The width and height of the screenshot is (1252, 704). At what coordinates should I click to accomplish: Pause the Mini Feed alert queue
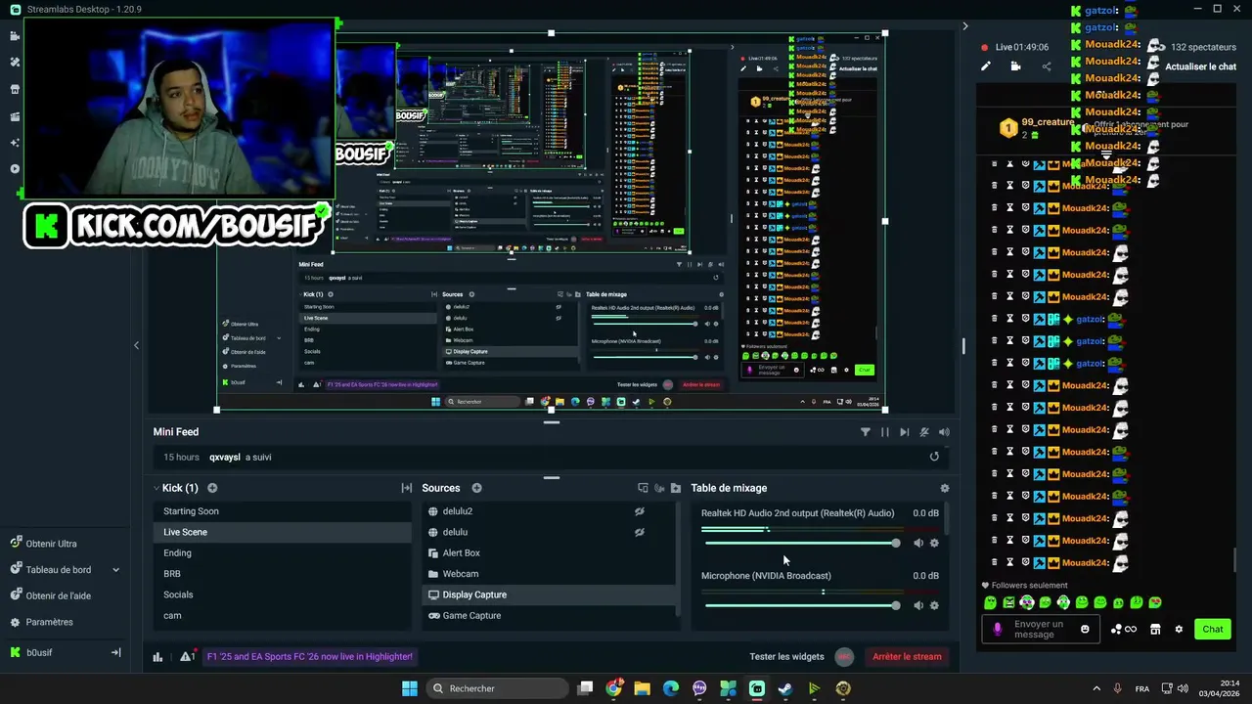pos(884,432)
